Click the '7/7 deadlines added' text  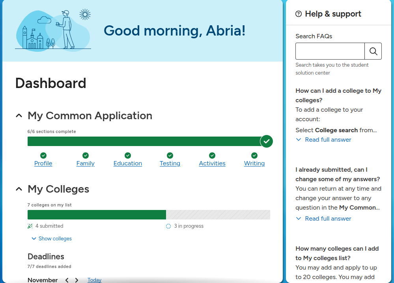pos(49,267)
